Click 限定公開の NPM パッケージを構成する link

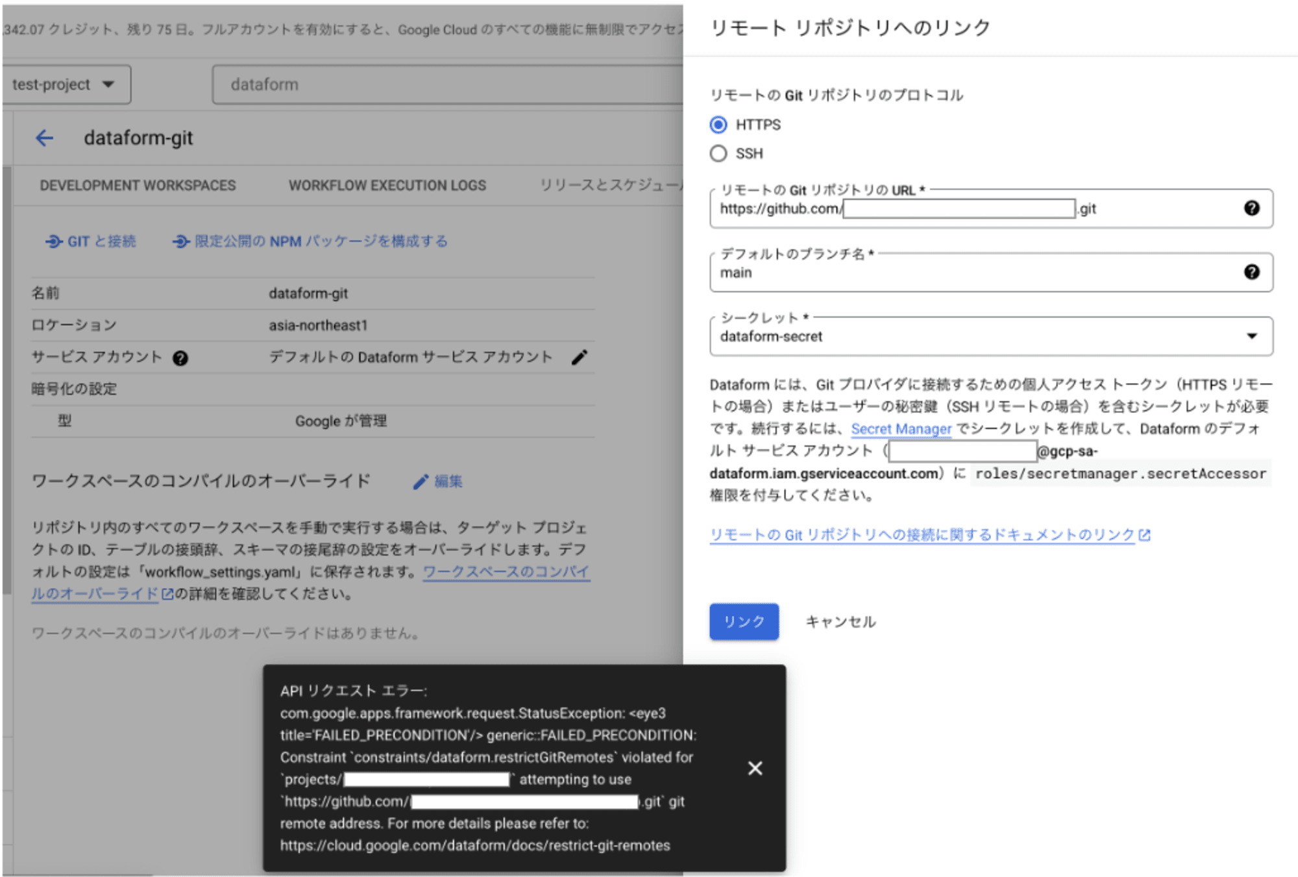tap(310, 241)
